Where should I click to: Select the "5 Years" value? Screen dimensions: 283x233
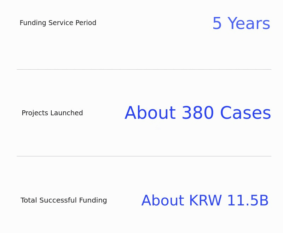[241, 24]
